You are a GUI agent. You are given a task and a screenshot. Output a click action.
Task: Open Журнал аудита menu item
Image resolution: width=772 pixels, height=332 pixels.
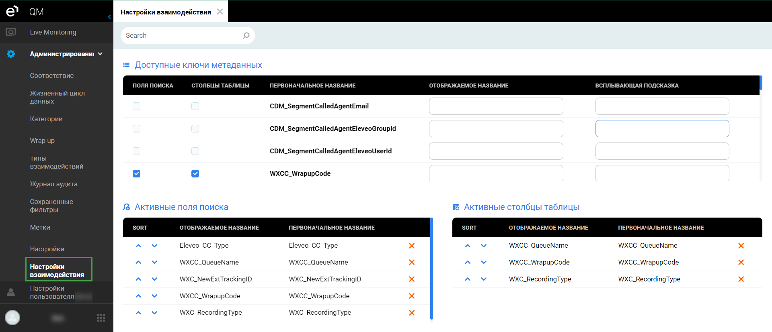54,184
